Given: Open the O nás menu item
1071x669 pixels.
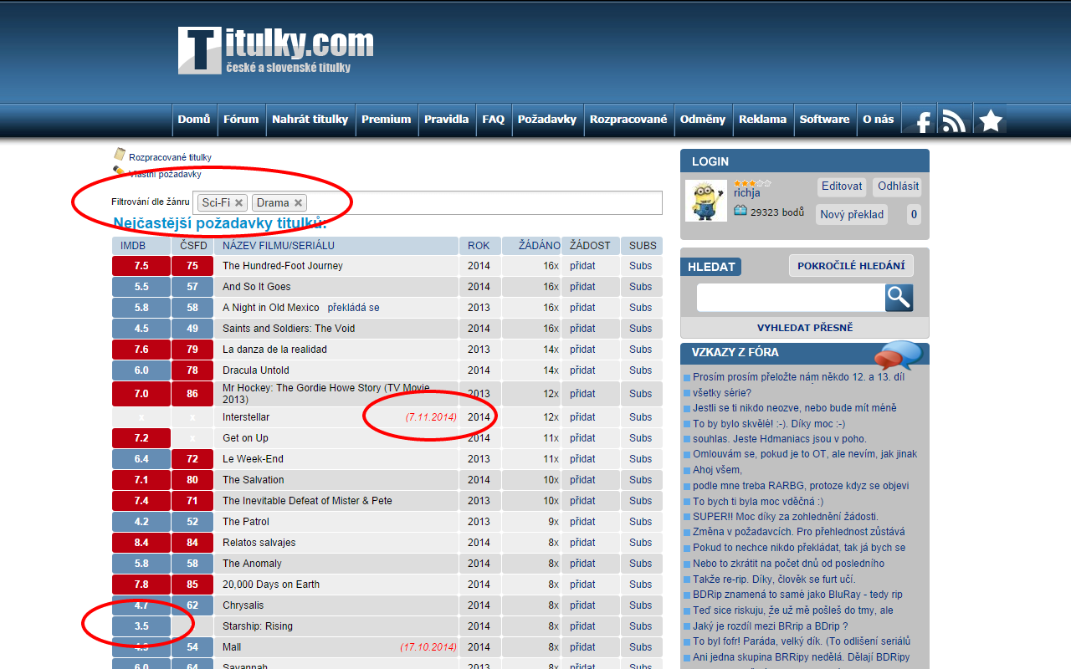Looking at the screenshot, I should (879, 120).
